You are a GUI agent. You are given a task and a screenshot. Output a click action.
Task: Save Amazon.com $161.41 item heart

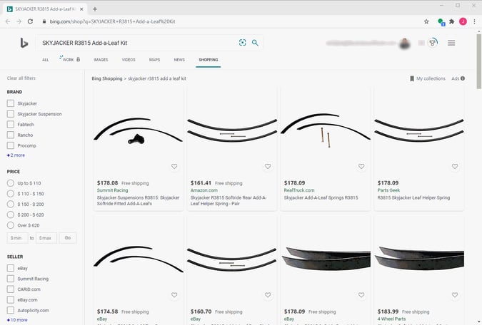(268, 166)
